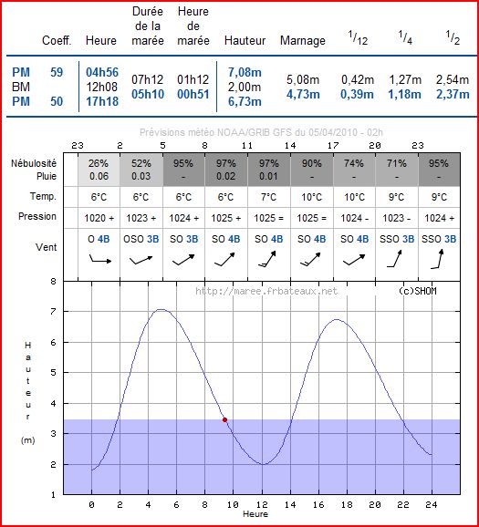
Task: Click the 7,08m height value
Action: [245, 72]
